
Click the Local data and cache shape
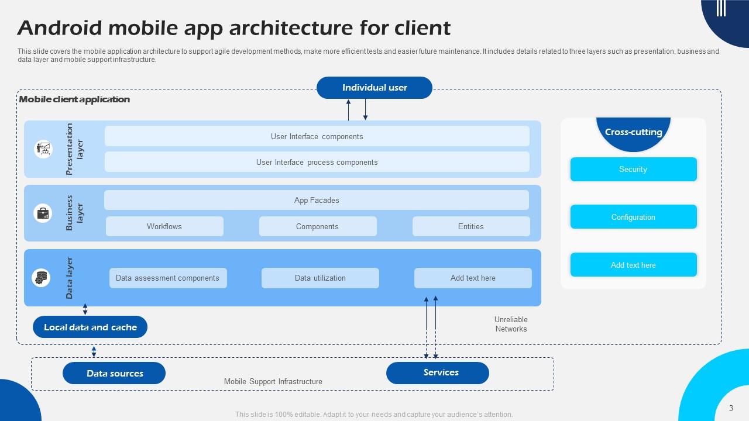click(x=90, y=327)
